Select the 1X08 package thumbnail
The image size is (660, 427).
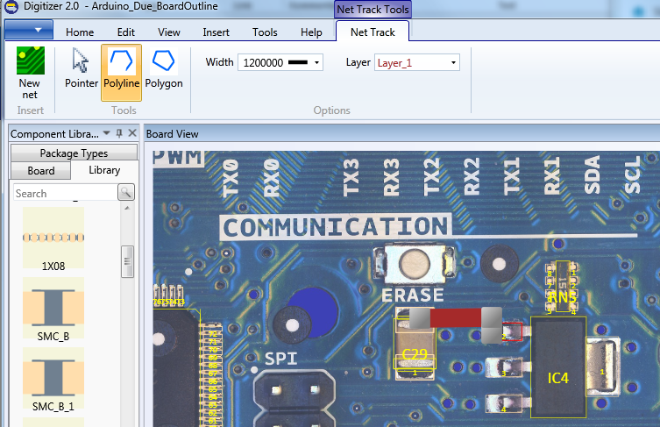point(53,238)
